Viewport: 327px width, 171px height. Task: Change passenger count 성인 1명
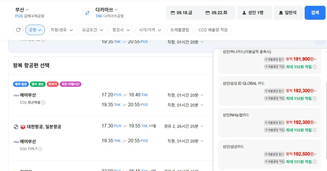click(254, 13)
